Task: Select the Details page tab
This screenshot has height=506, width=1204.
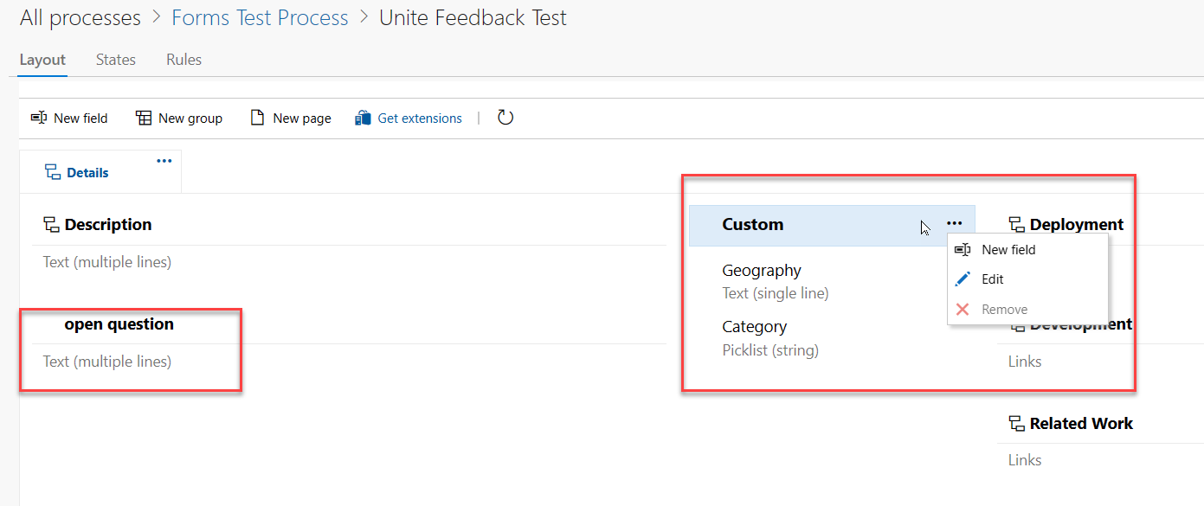Action: pos(87,173)
